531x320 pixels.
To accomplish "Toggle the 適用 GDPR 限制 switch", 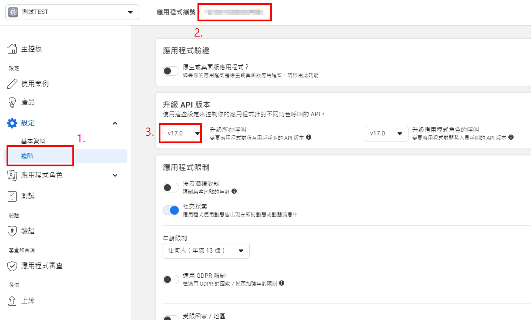I will tap(171, 280).
